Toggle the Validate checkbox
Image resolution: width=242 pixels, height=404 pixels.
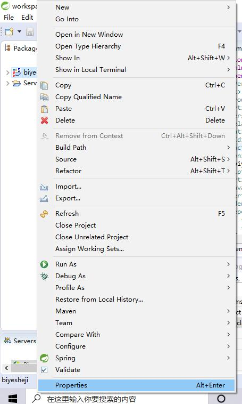pyautogui.click(x=44, y=370)
